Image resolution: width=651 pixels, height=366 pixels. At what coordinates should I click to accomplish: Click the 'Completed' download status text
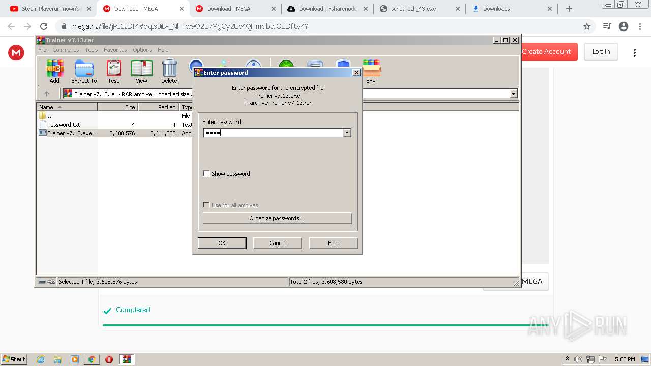tap(133, 310)
